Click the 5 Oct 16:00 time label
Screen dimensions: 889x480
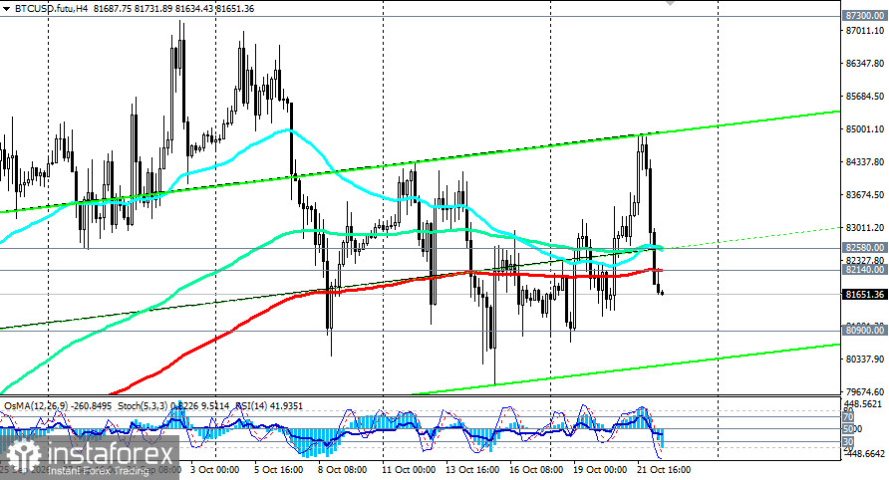pyautogui.click(x=278, y=470)
